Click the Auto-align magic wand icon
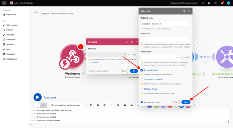Viewport: 233px width, 128px height. 111,105
